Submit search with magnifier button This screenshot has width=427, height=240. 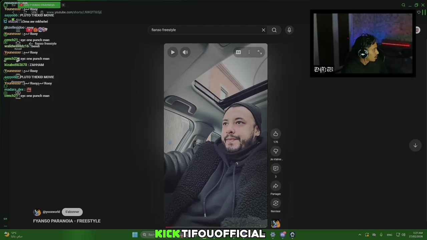[274, 30]
